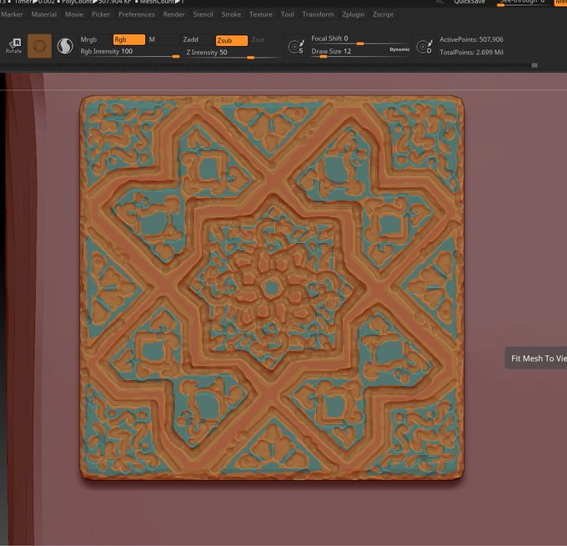Image resolution: width=567 pixels, height=546 pixels.
Task: Enable the M material-only mode
Action: (x=152, y=39)
